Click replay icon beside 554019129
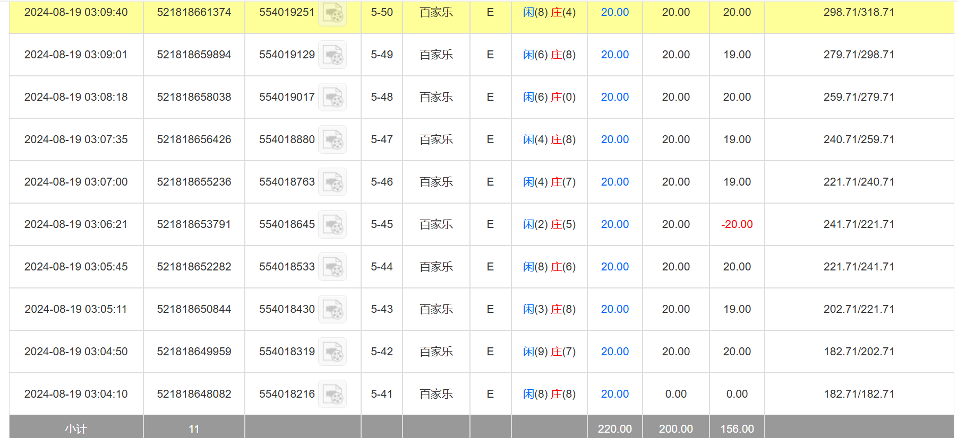This screenshot has height=438, width=958. click(332, 55)
